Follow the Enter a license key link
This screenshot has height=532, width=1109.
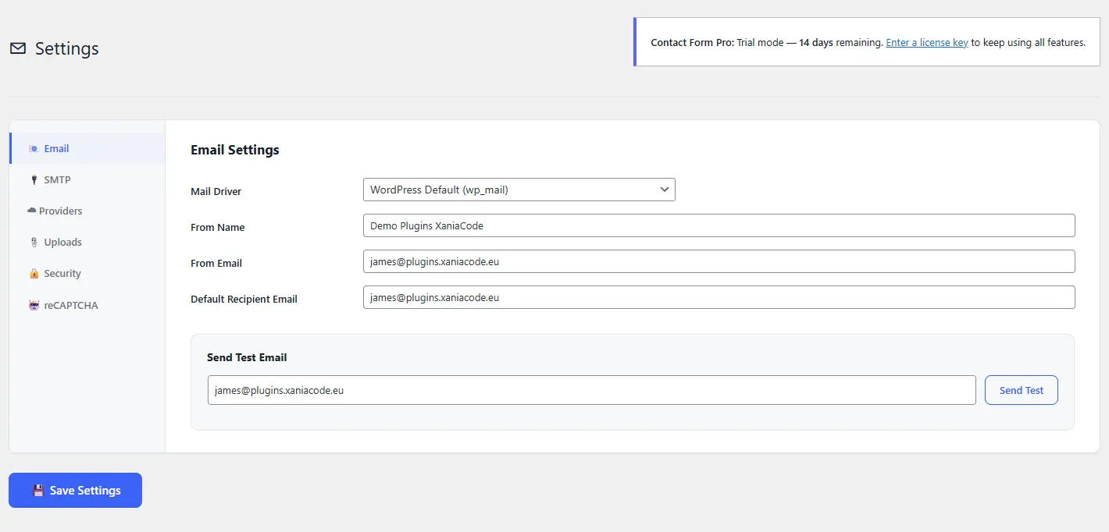click(927, 42)
